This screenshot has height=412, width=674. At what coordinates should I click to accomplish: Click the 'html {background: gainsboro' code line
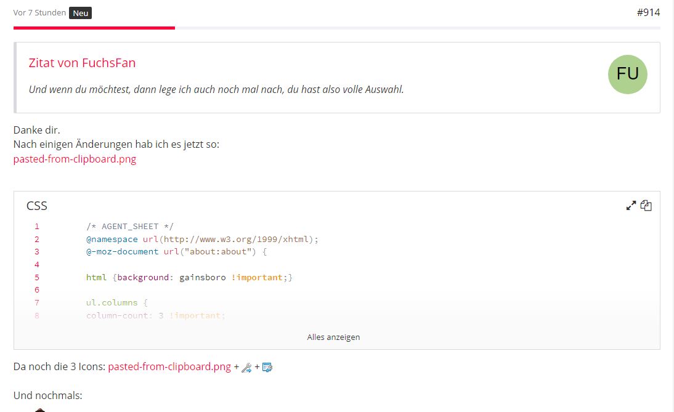(x=189, y=277)
